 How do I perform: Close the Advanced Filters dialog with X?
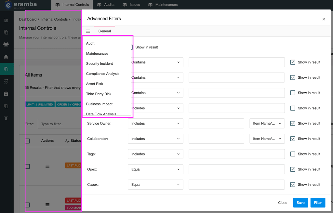click(x=324, y=19)
